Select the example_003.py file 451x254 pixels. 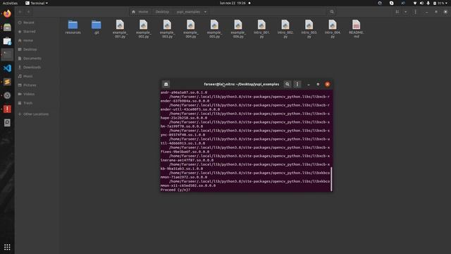167,29
